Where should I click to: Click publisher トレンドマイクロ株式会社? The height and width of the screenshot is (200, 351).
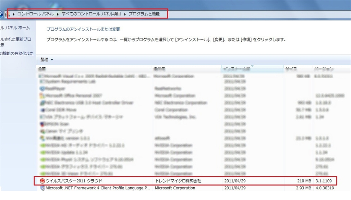pos(178,181)
